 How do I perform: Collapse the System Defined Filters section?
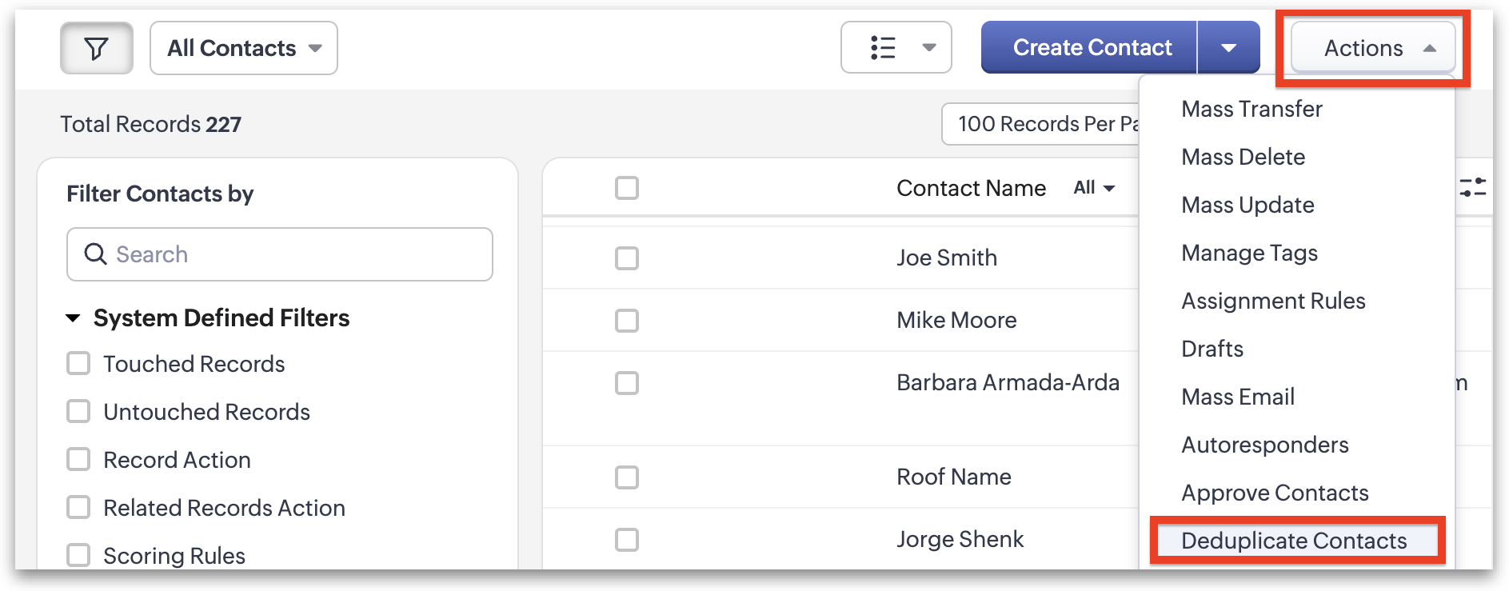(73, 318)
